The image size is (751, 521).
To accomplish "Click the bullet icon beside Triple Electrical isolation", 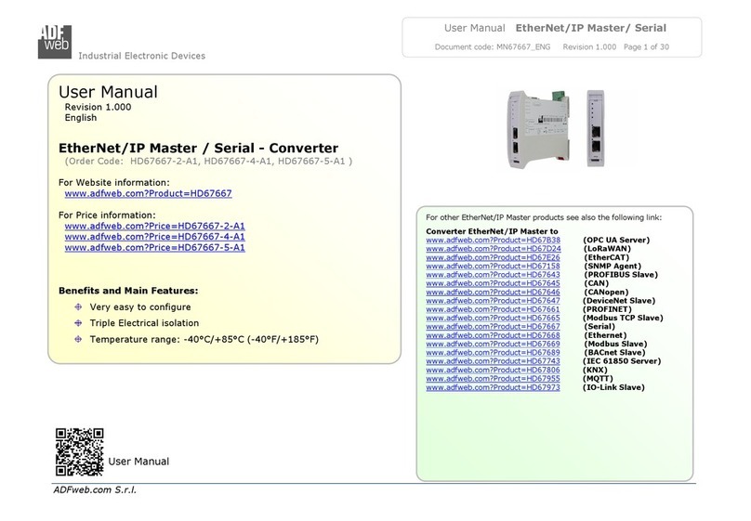I will pyautogui.click(x=78, y=323).
